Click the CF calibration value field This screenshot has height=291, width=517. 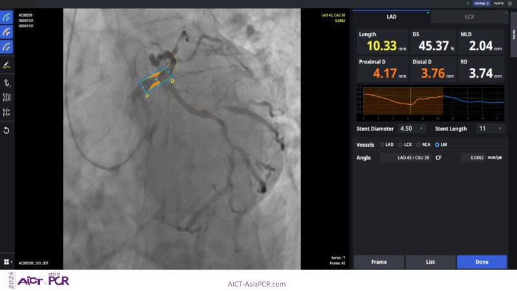point(474,157)
